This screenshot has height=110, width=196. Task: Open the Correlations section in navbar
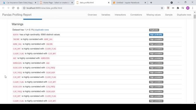[x=136, y=15]
